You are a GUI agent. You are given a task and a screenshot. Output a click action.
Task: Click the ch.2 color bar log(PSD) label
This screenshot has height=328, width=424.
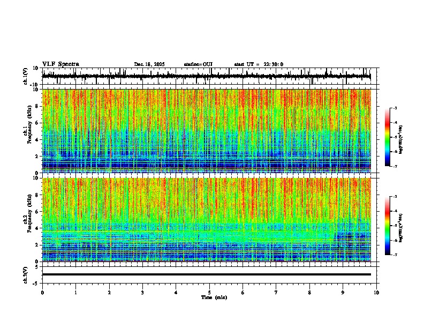pyautogui.click(x=400, y=228)
